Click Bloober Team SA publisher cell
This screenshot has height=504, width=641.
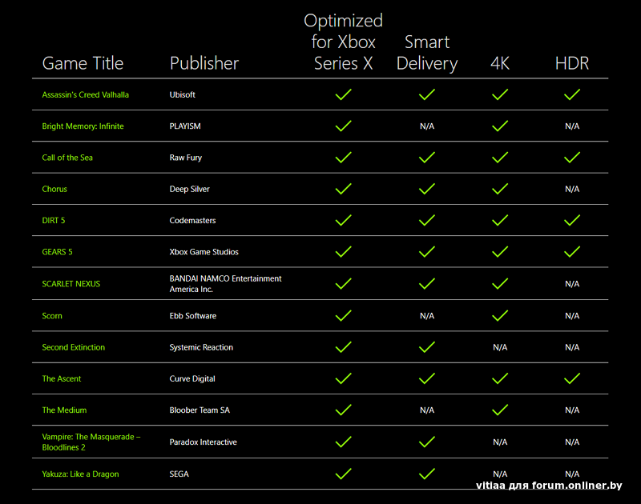pos(200,410)
